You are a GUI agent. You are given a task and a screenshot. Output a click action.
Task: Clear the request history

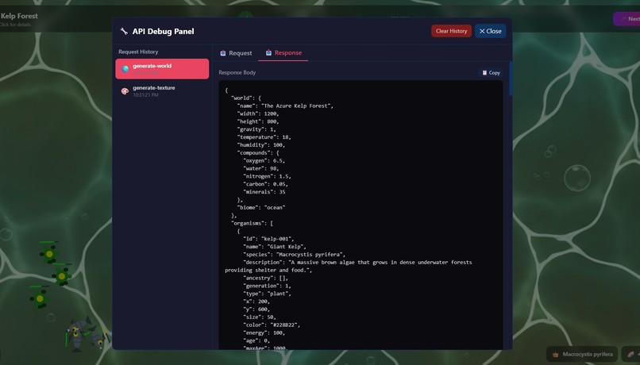pos(451,31)
